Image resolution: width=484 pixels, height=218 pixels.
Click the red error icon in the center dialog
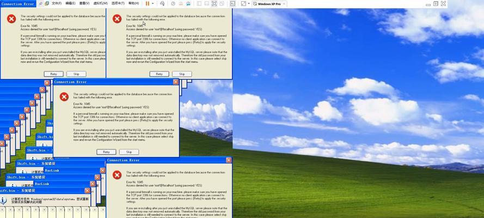[x=64, y=96]
